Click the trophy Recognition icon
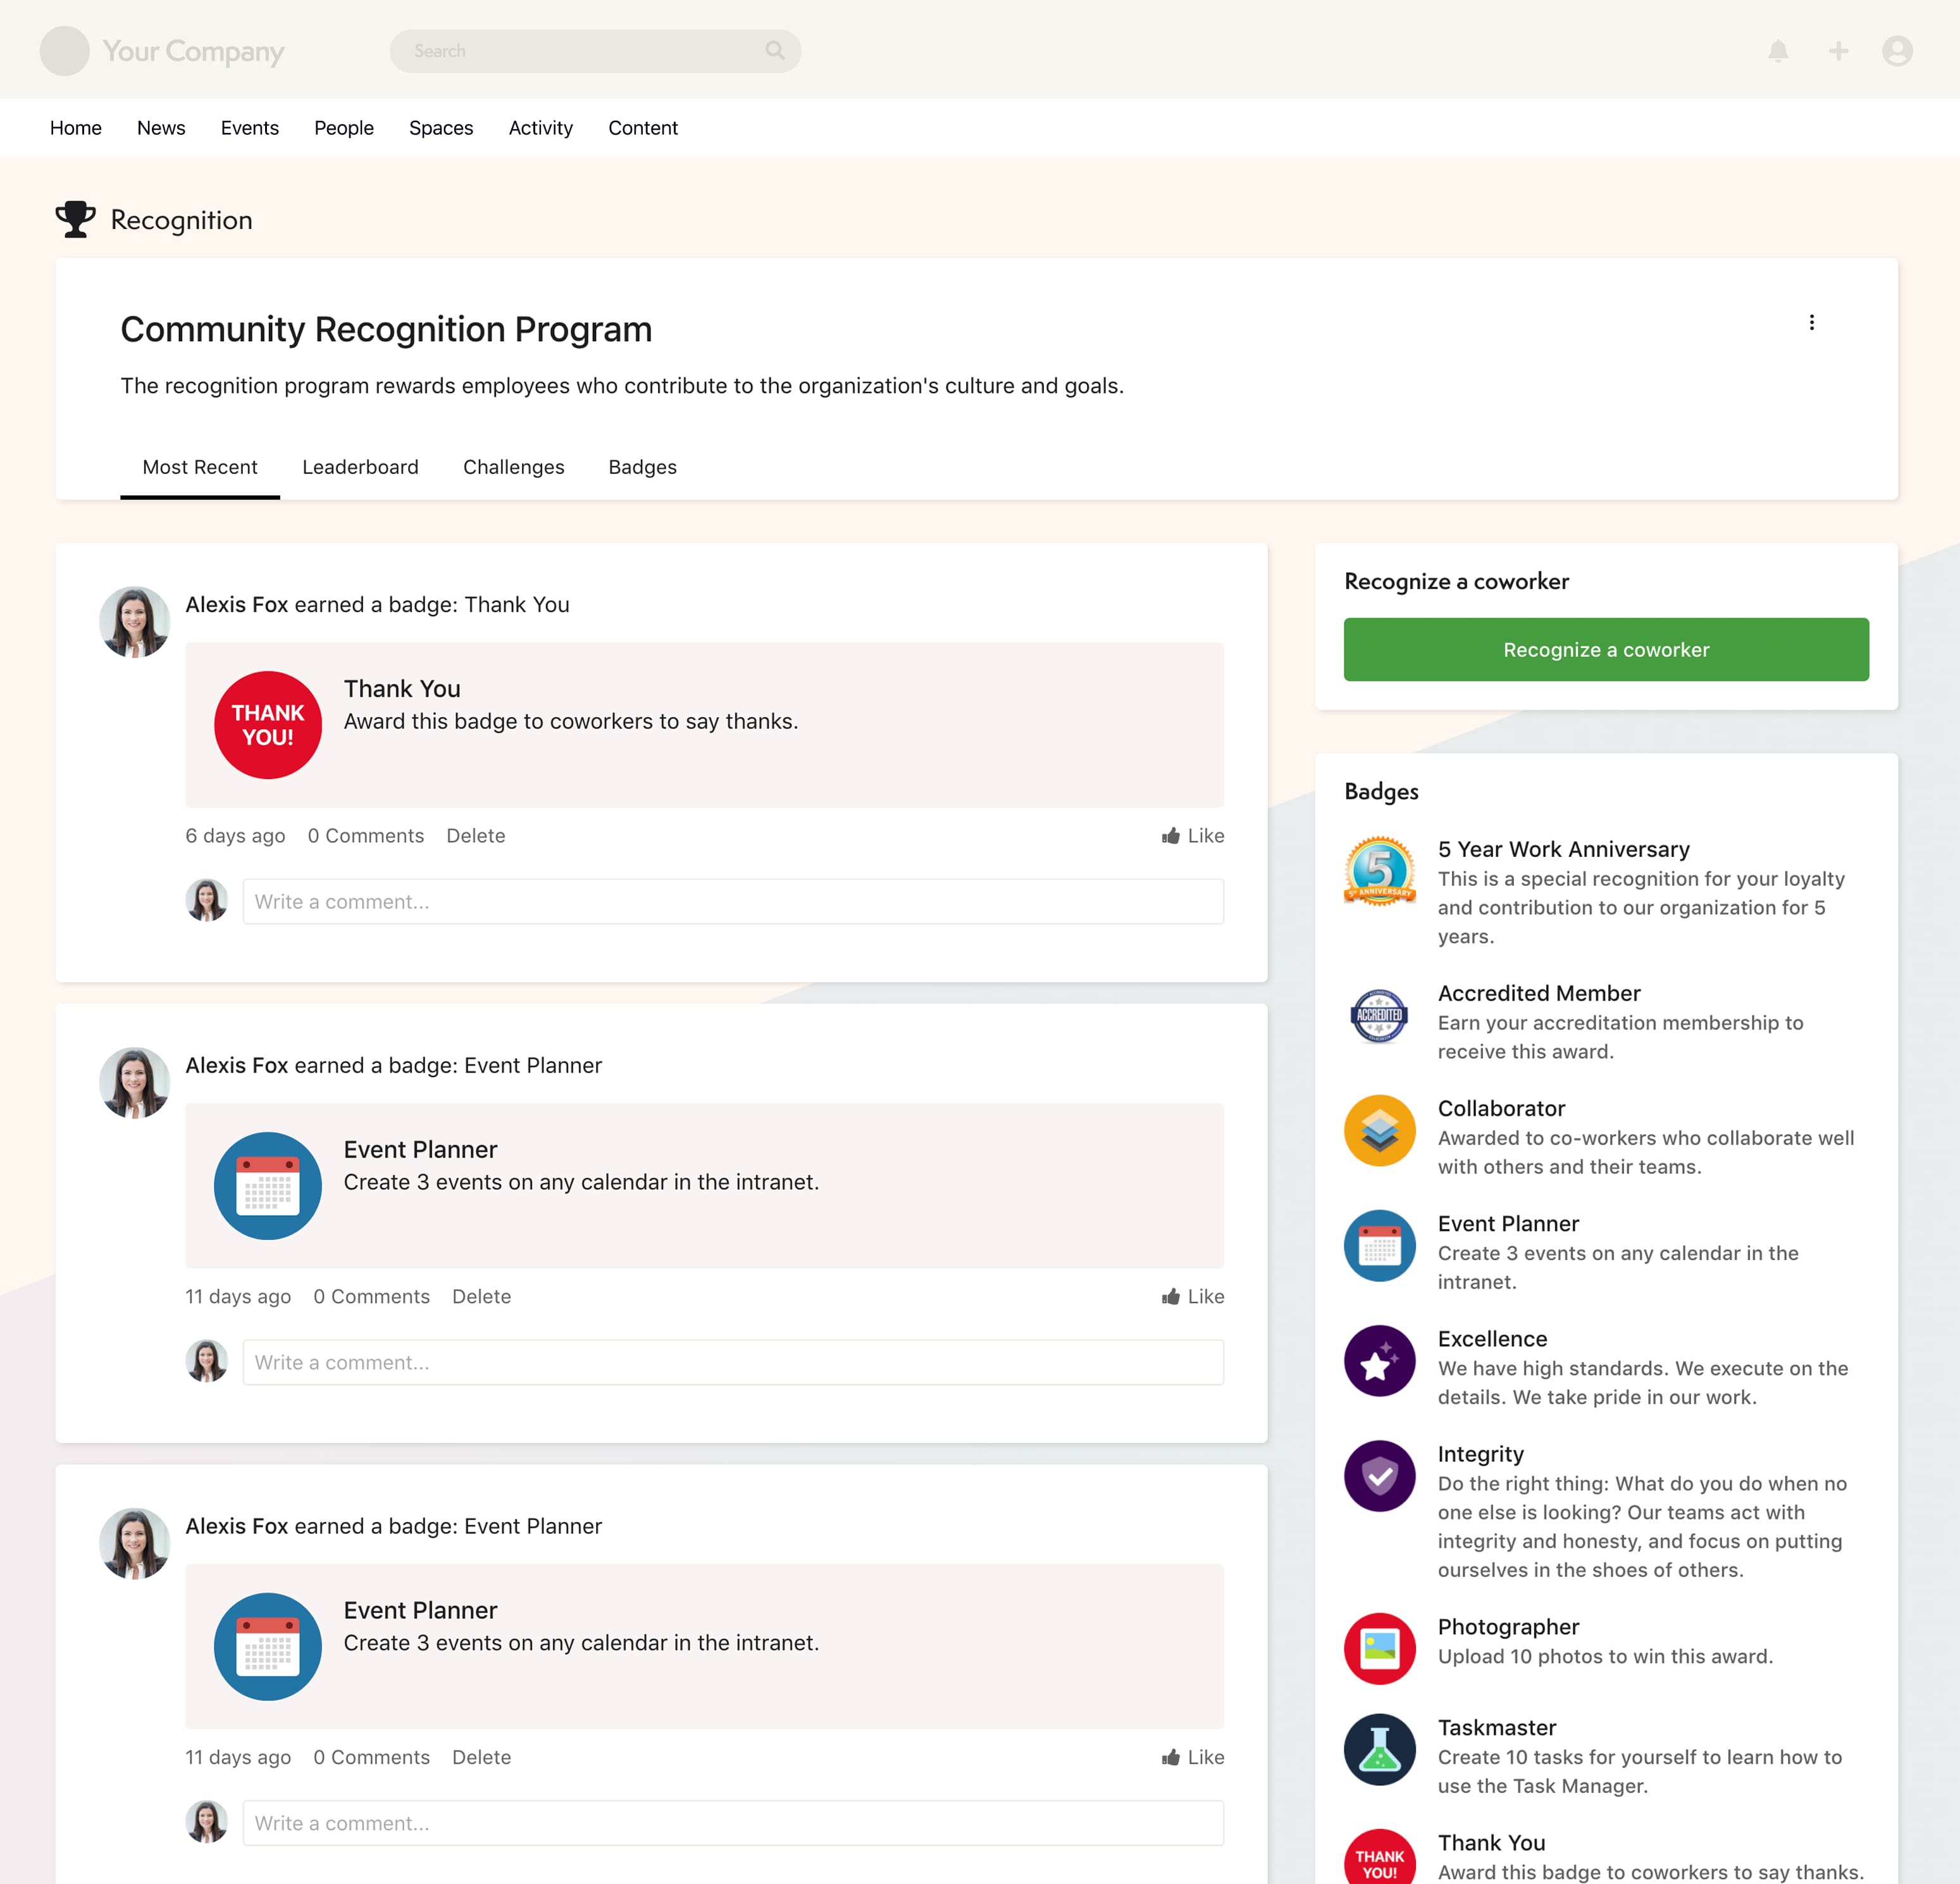This screenshot has width=1960, height=1884. pos(76,218)
